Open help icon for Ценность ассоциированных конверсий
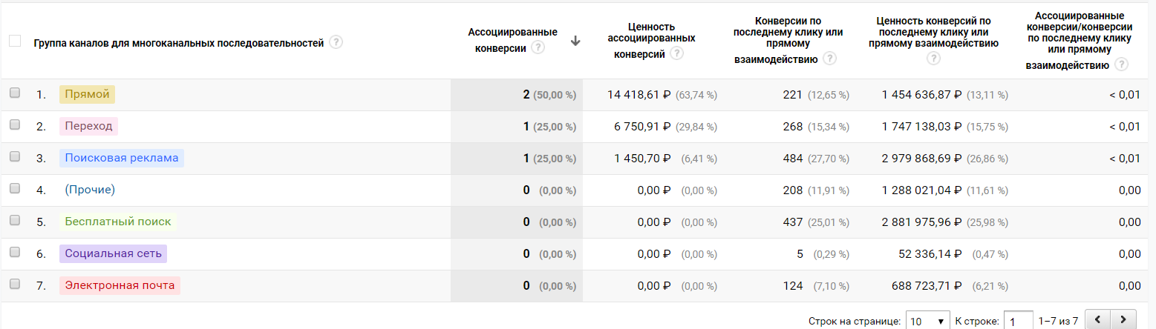Screen dimensions: 1156x329 coord(676,53)
